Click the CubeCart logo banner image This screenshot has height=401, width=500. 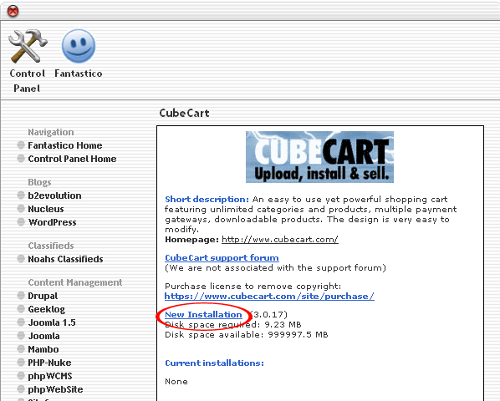(319, 157)
